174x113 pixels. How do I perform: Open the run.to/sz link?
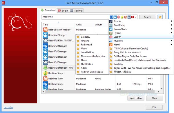pos(8,107)
